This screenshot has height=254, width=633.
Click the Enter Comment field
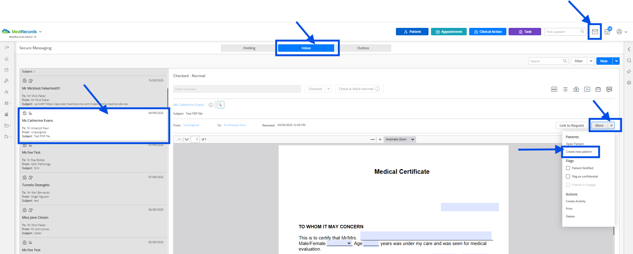237,89
